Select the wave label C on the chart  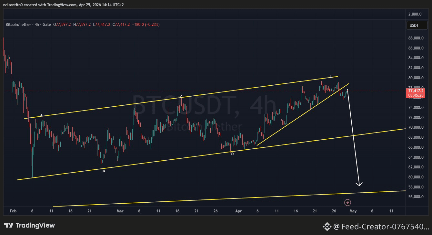tap(181, 97)
